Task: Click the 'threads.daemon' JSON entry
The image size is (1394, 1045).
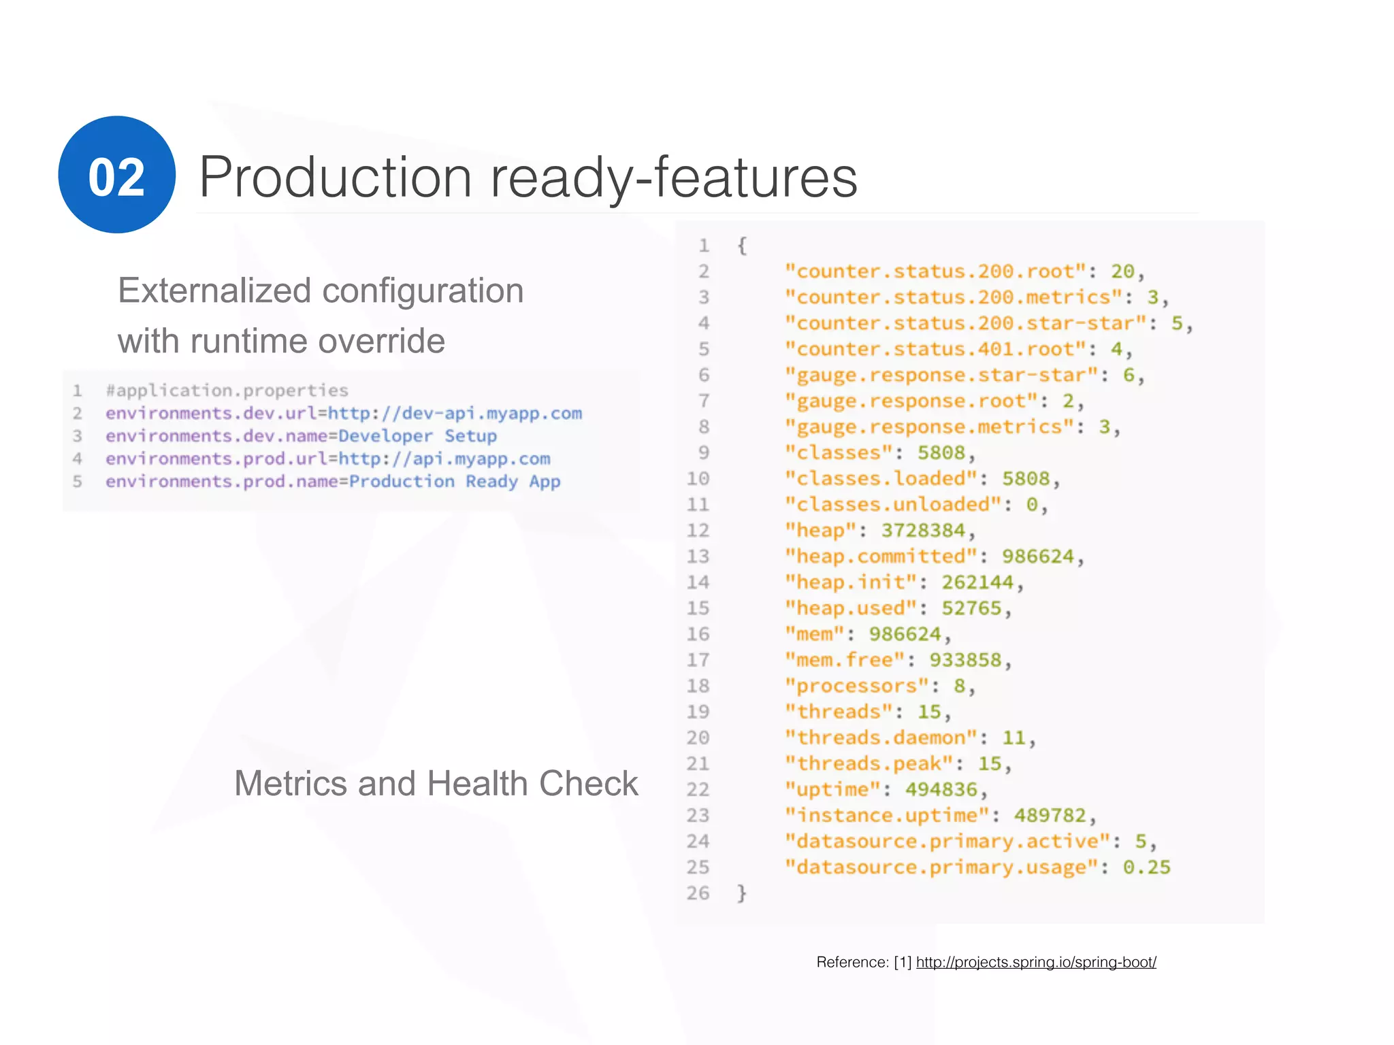Action: click(x=910, y=737)
